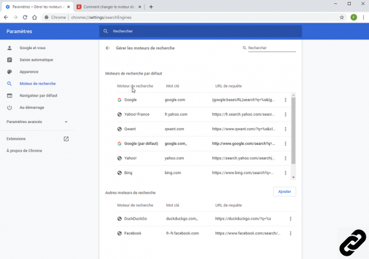
Task: Close the Paramètres tab
Action: pyautogui.click(x=69, y=7)
